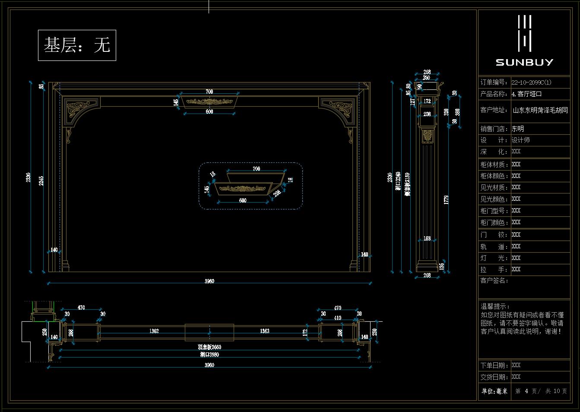Click the order number 22-10-2099C(1) field
This screenshot has width=580, height=412.
(531, 82)
